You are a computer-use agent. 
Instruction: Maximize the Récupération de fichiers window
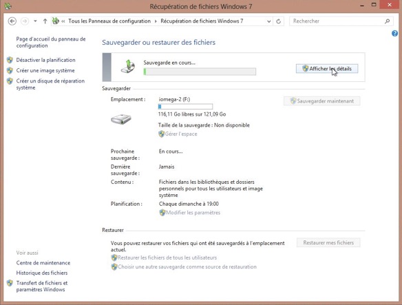[x=374, y=5]
